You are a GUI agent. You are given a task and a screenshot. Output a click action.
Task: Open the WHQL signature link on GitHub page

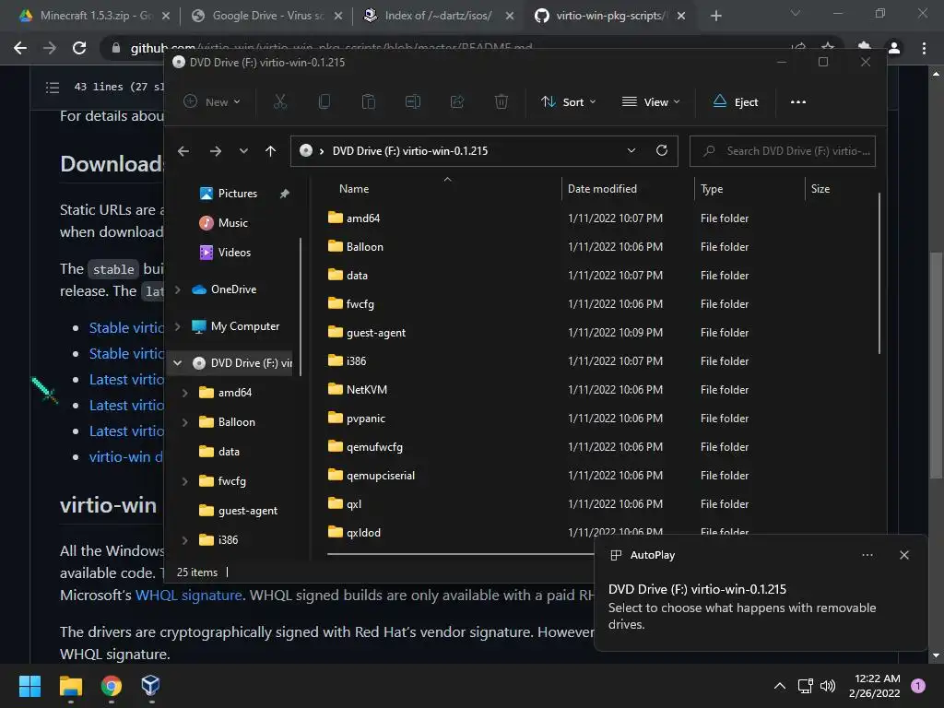(188, 596)
